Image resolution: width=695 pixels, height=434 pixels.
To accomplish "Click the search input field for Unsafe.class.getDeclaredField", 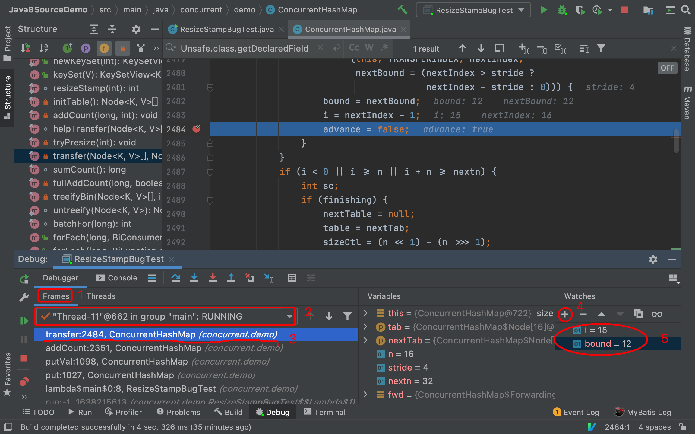I will pyautogui.click(x=245, y=49).
